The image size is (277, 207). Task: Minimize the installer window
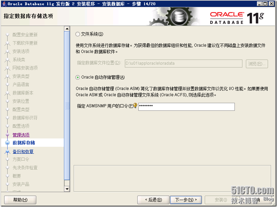coord(259,4)
